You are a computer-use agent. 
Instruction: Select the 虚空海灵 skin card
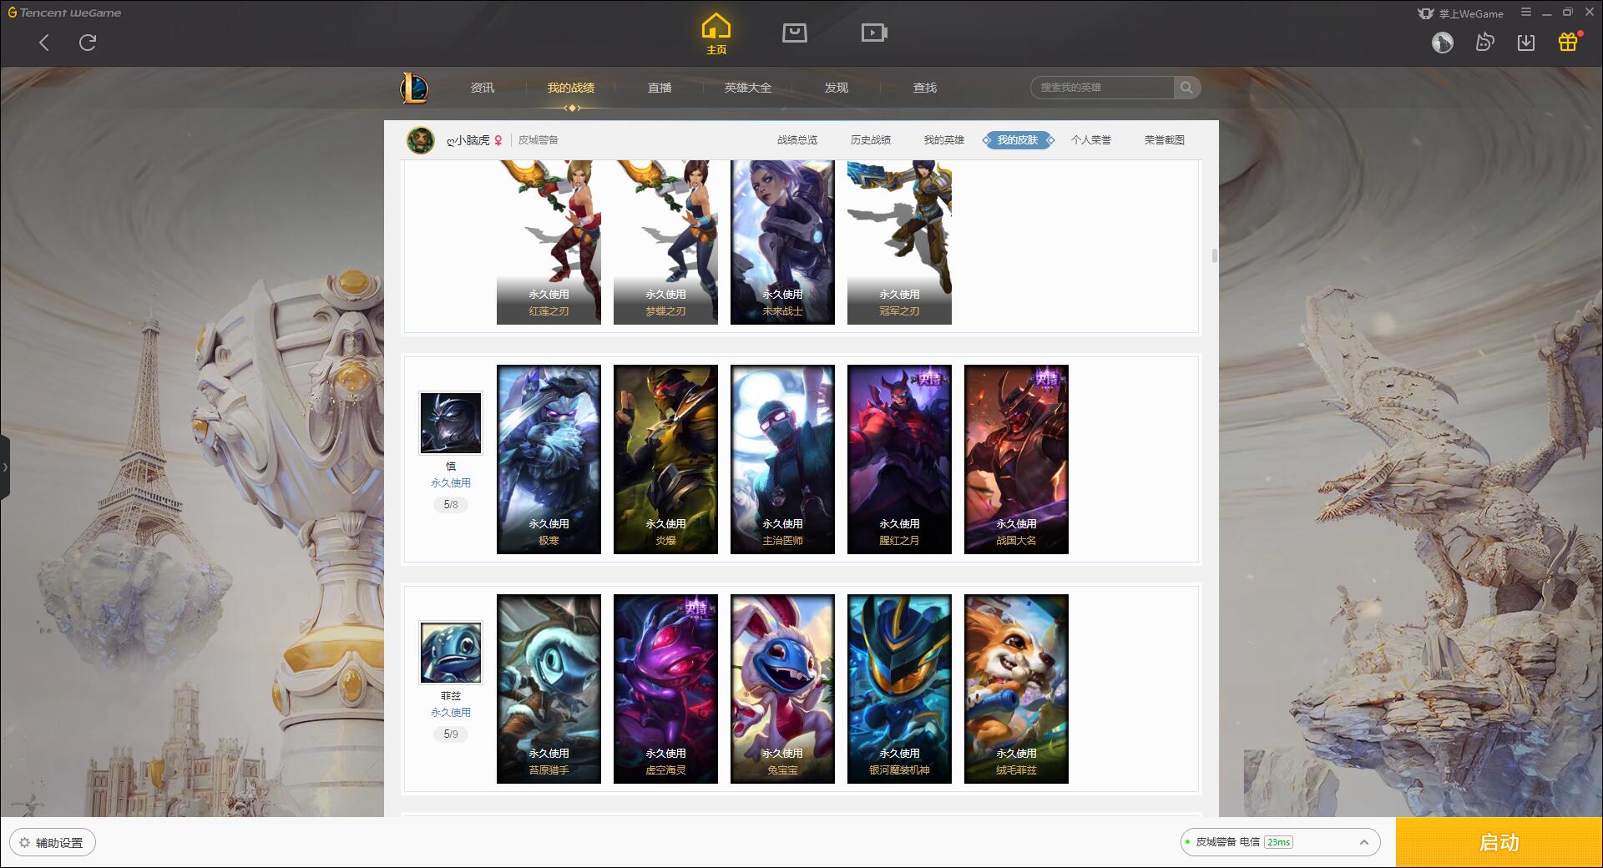point(665,689)
